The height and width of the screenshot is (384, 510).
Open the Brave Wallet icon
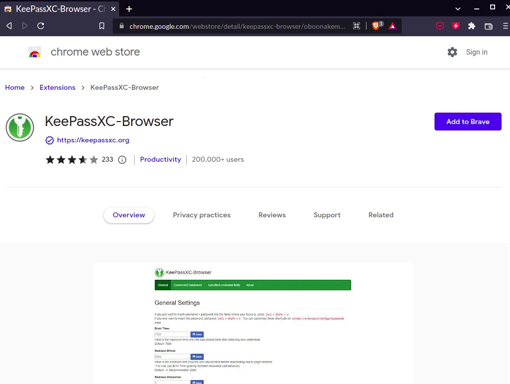(488, 26)
